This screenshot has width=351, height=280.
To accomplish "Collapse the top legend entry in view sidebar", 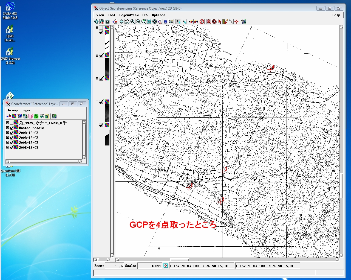I will [97, 28].
